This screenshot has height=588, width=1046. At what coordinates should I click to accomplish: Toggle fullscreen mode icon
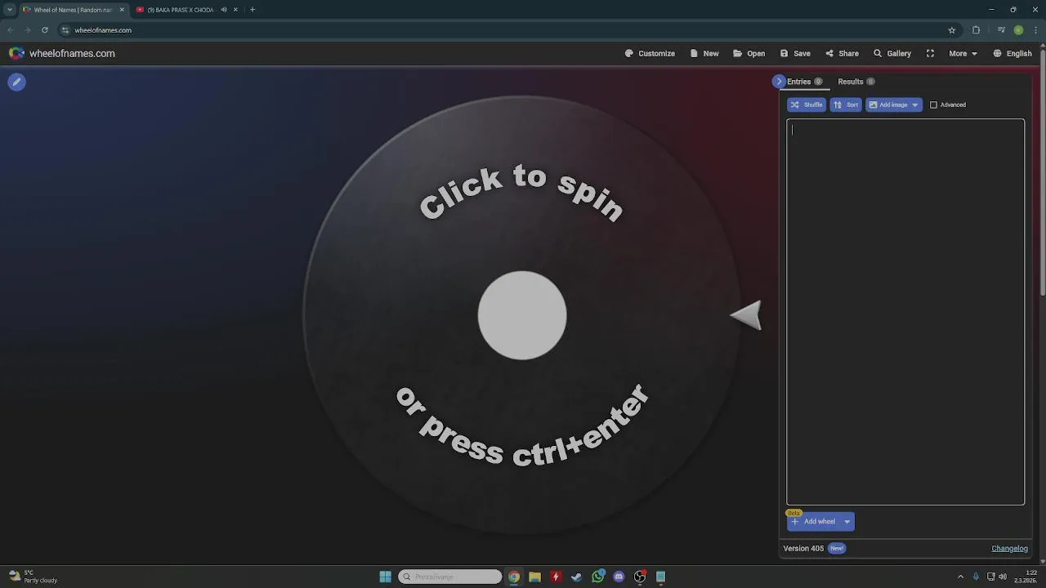coord(930,53)
